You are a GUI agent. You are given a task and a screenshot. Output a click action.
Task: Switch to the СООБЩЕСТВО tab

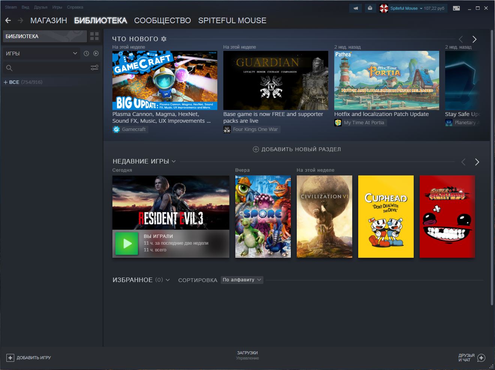pyautogui.click(x=163, y=21)
